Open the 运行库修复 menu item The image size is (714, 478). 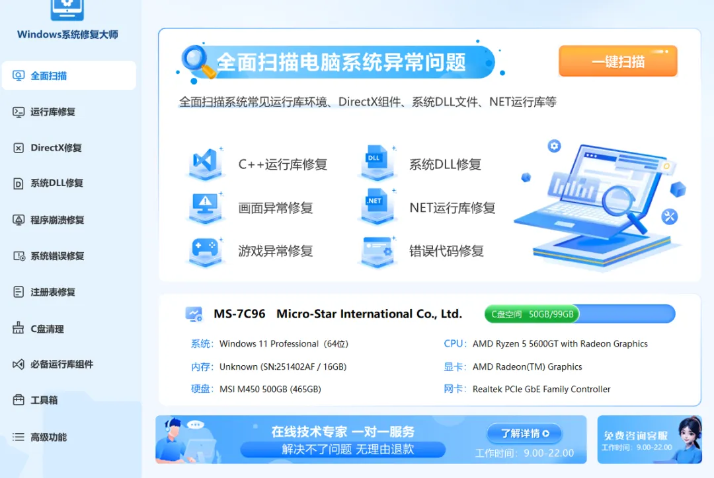pos(69,112)
